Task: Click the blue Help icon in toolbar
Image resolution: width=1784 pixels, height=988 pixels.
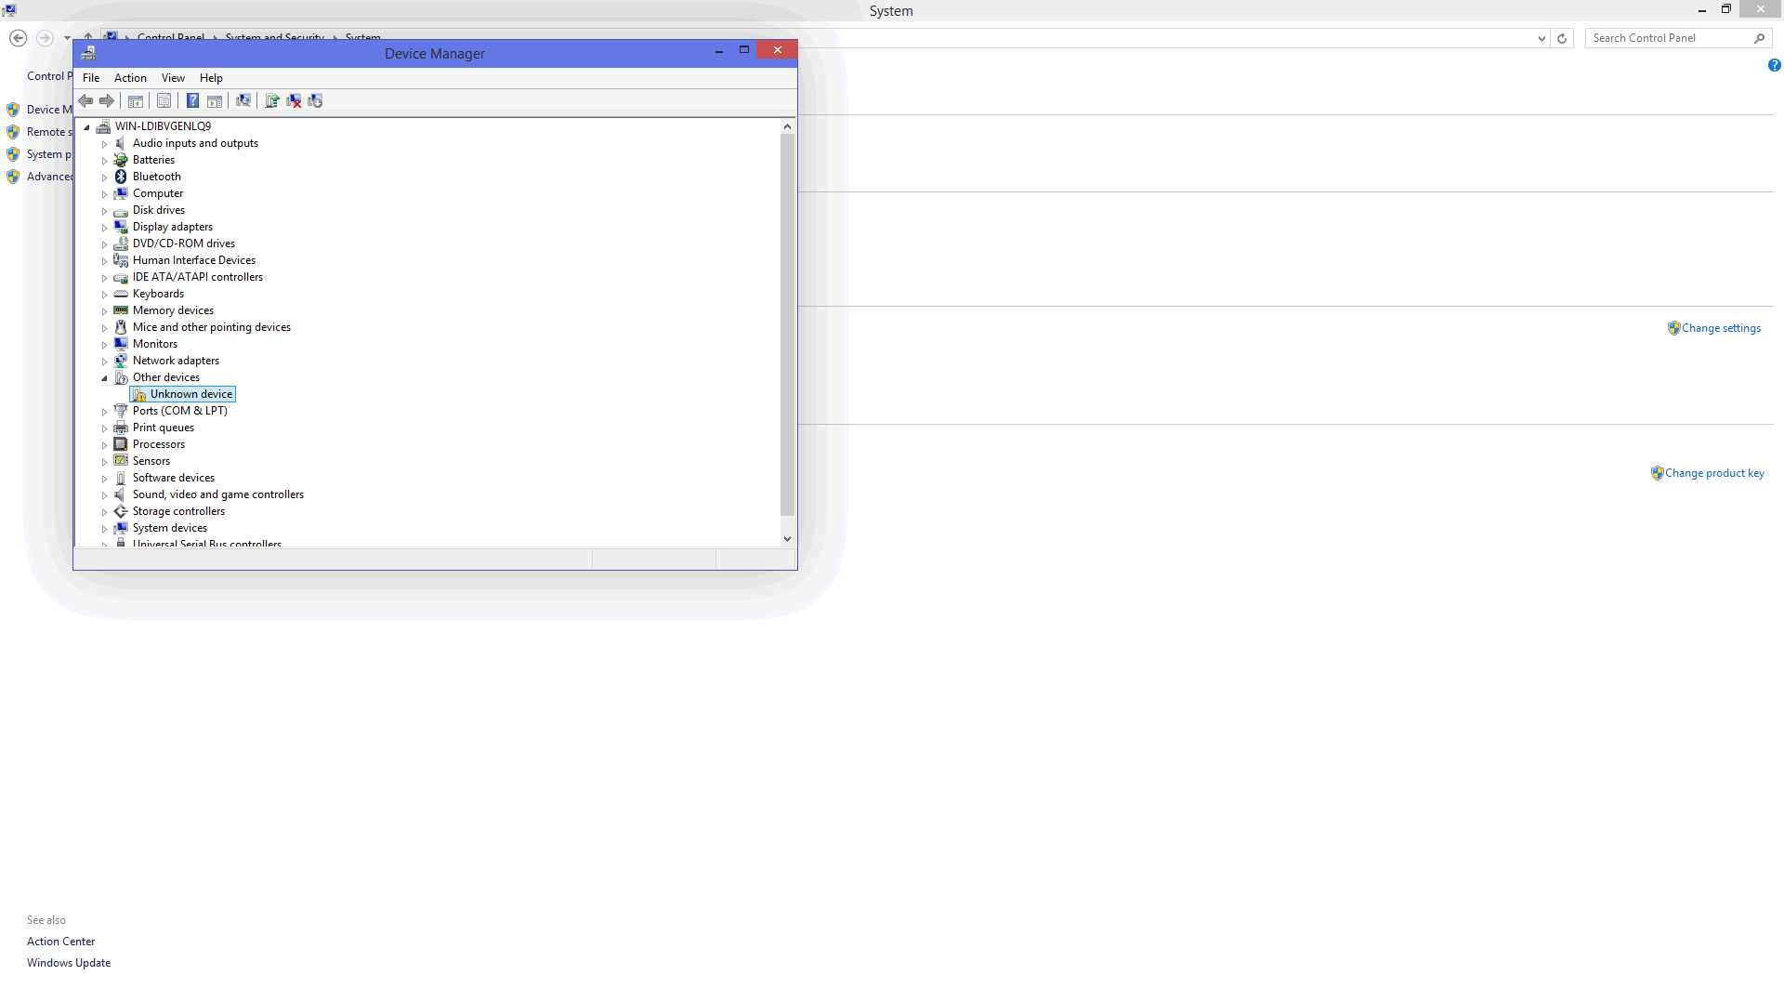Action: pyautogui.click(x=192, y=101)
